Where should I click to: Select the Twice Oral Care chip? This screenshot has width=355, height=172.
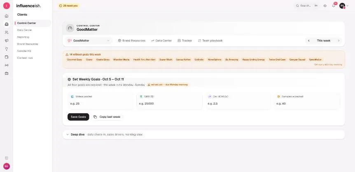(x=277, y=60)
